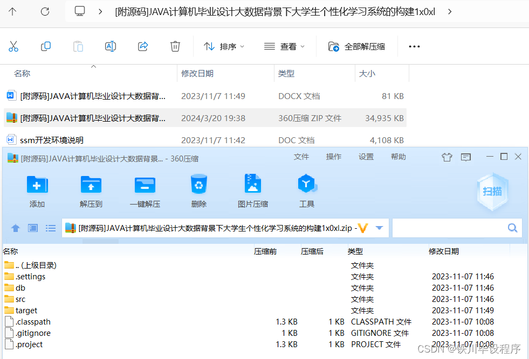Open the 图片压缩 image compression tool
This screenshot has width=529, height=359.
[x=253, y=189]
